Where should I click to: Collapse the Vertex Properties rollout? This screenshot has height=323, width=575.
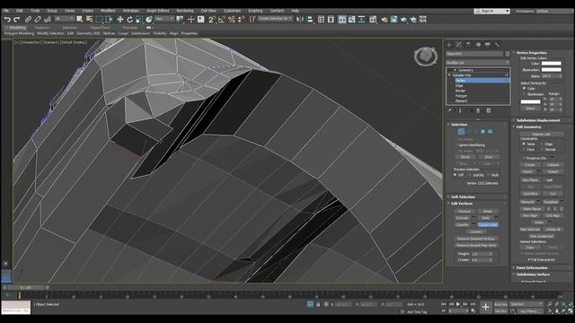[x=531, y=53]
